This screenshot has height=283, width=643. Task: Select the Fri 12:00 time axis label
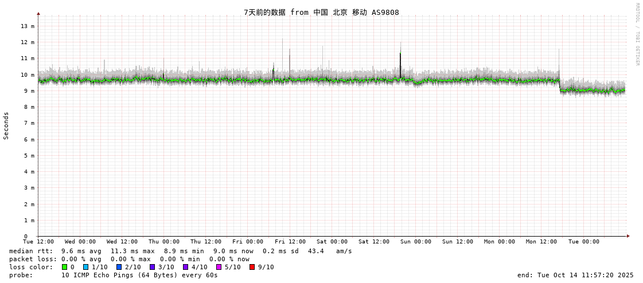coord(290,242)
